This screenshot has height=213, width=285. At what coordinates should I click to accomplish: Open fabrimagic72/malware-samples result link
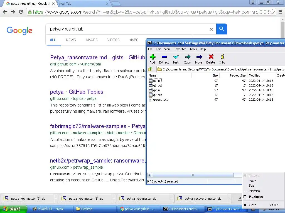pyautogui.click(x=98, y=126)
